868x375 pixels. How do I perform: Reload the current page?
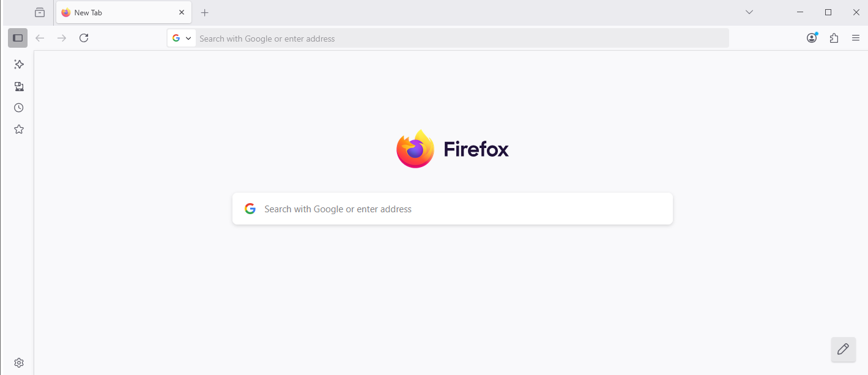tap(84, 38)
